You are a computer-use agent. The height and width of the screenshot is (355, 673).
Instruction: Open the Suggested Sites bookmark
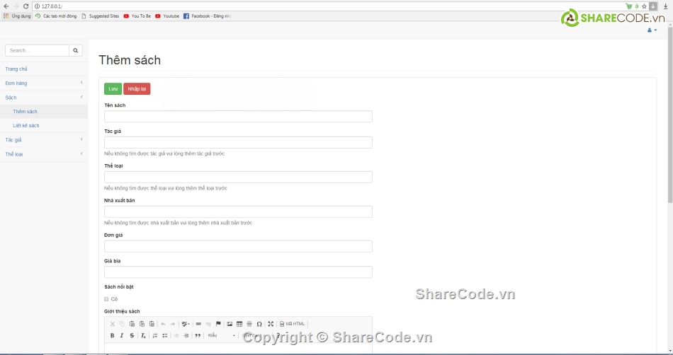pyautogui.click(x=100, y=16)
